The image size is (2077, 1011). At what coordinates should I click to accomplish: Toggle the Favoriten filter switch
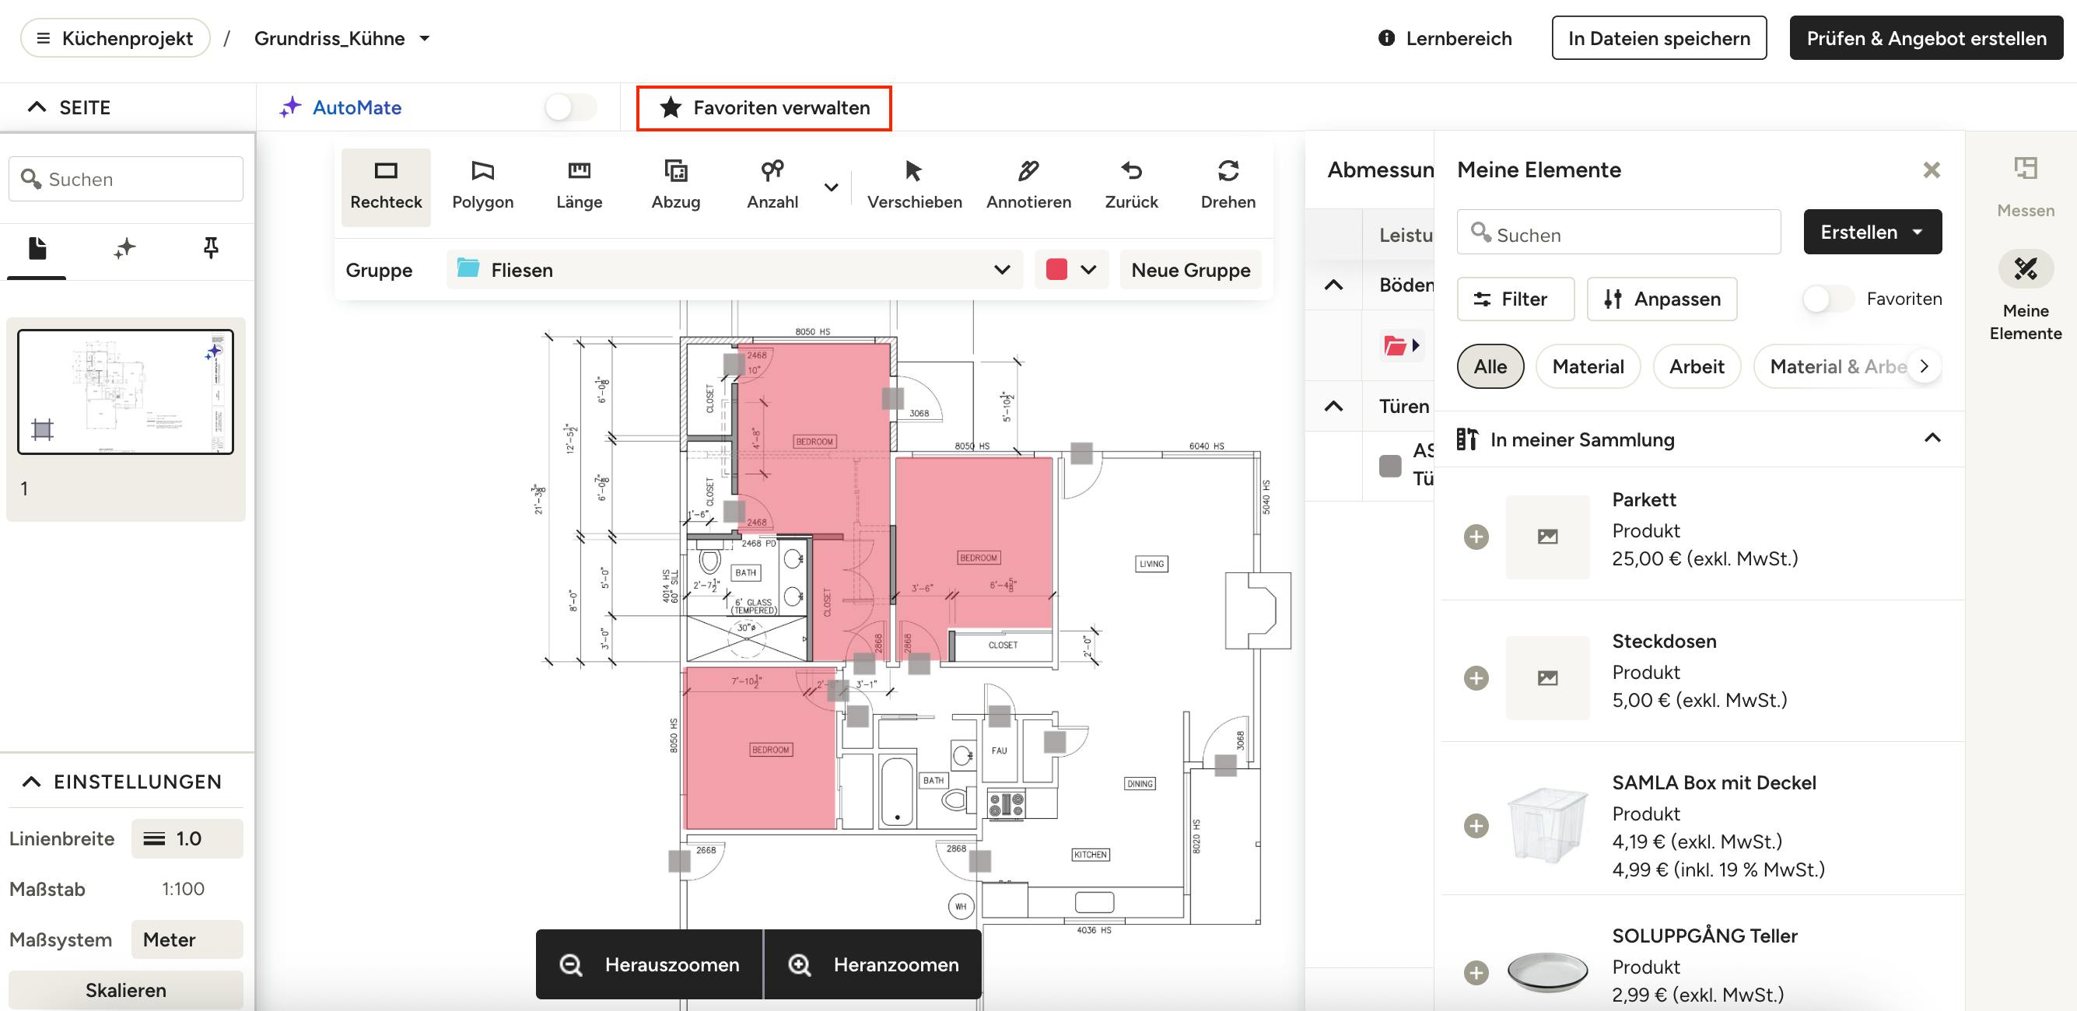pos(1828,299)
